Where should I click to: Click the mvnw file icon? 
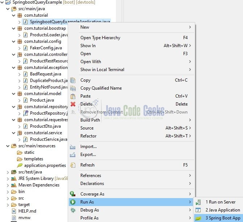14,218
